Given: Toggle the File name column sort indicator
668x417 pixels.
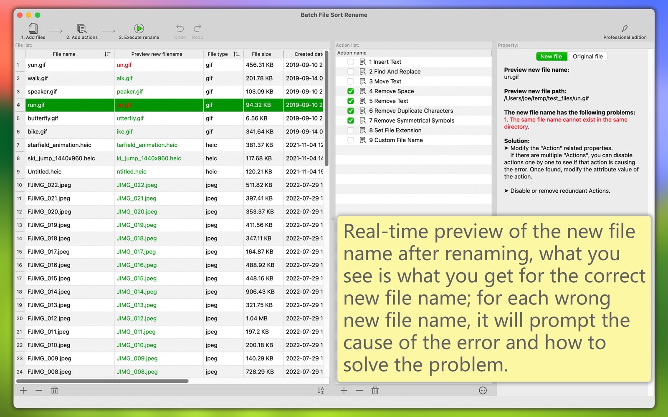Looking at the screenshot, I should [107, 54].
